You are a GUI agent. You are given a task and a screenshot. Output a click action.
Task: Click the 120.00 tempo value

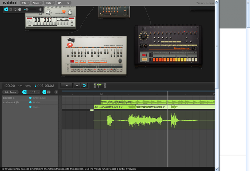[9, 86]
